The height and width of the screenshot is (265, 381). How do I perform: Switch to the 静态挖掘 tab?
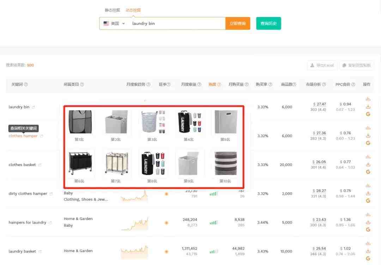[x=112, y=10]
